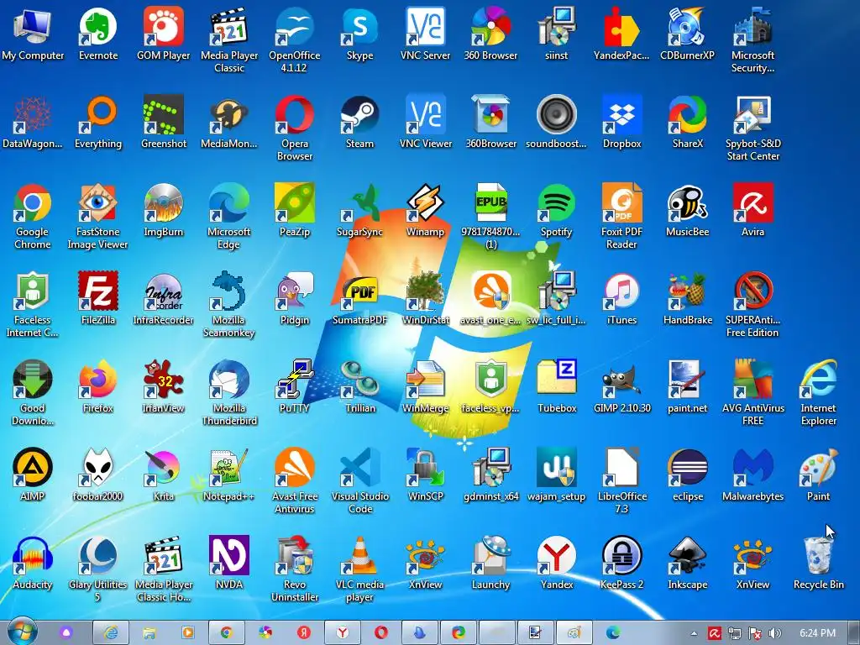Viewport: 860px width, 645px height.
Task: Click the HandBrake desktop icon
Action: 687,299
